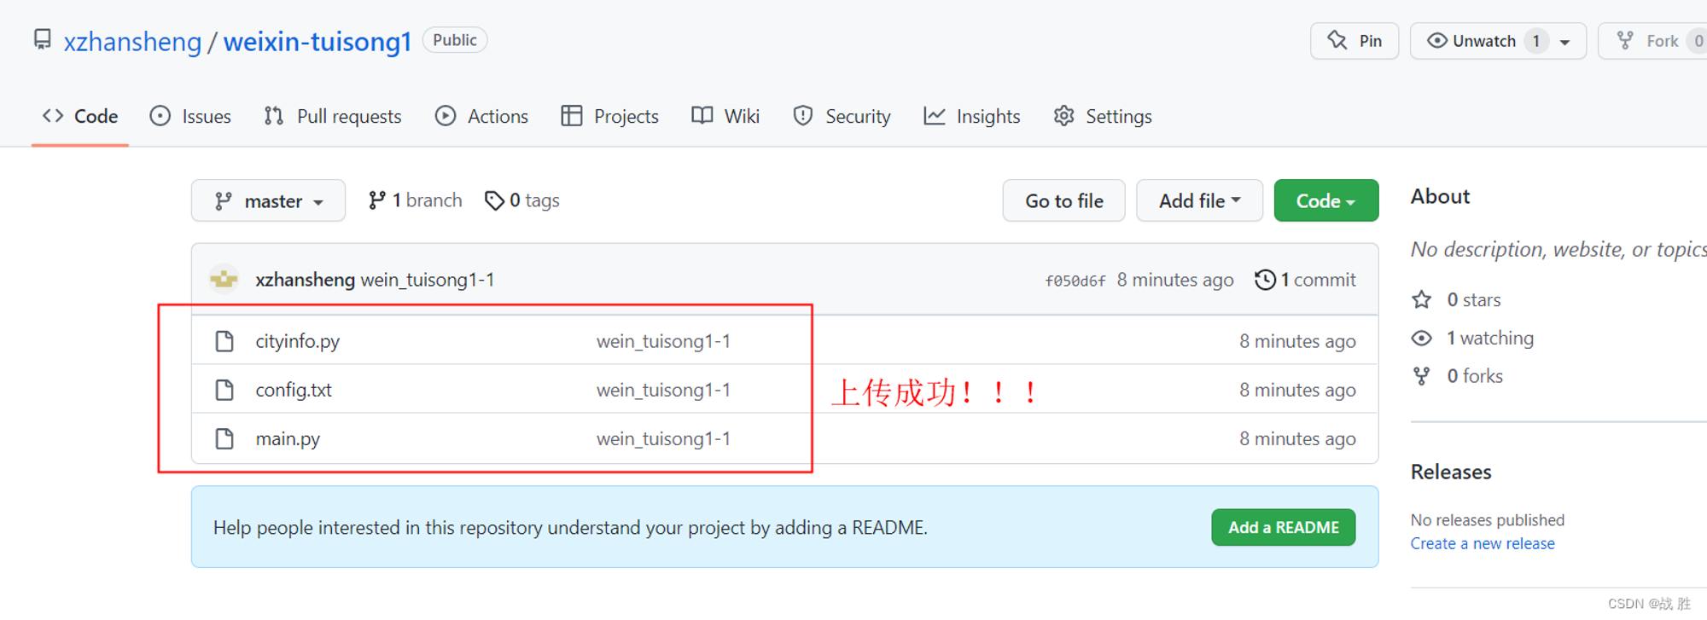
Task: Open commit message in cityinfo.py row
Action: pyautogui.click(x=663, y=341)
